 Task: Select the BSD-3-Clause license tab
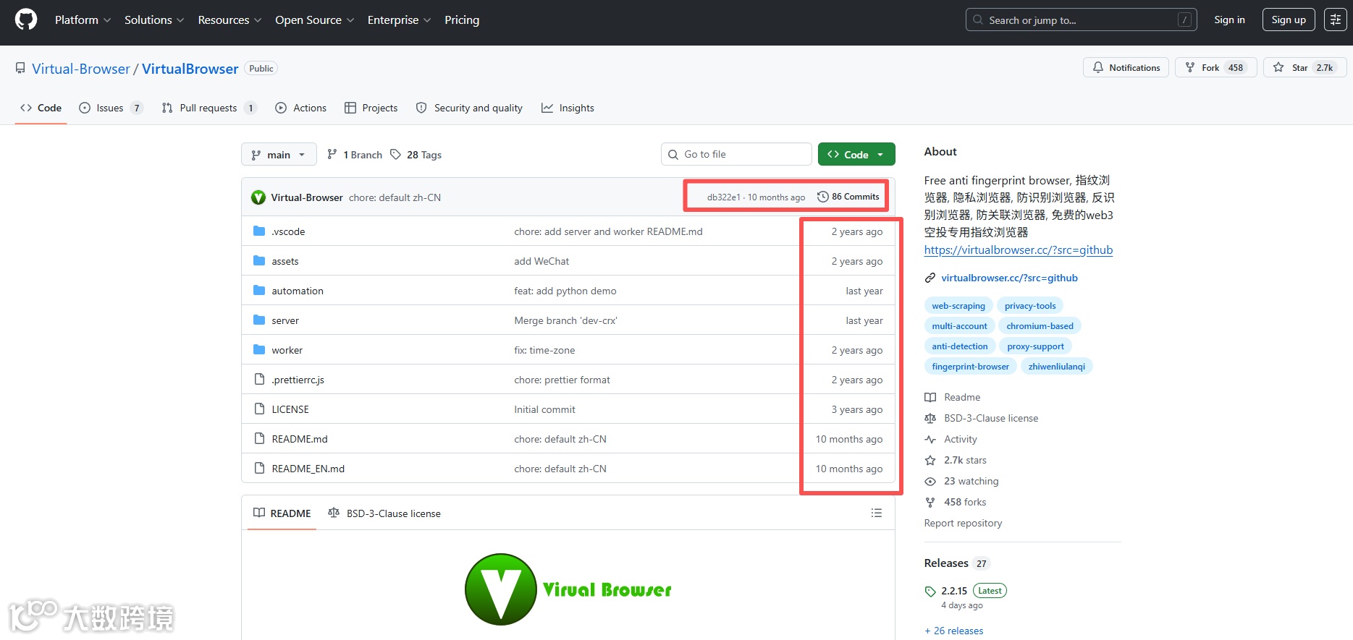(384, 513)
